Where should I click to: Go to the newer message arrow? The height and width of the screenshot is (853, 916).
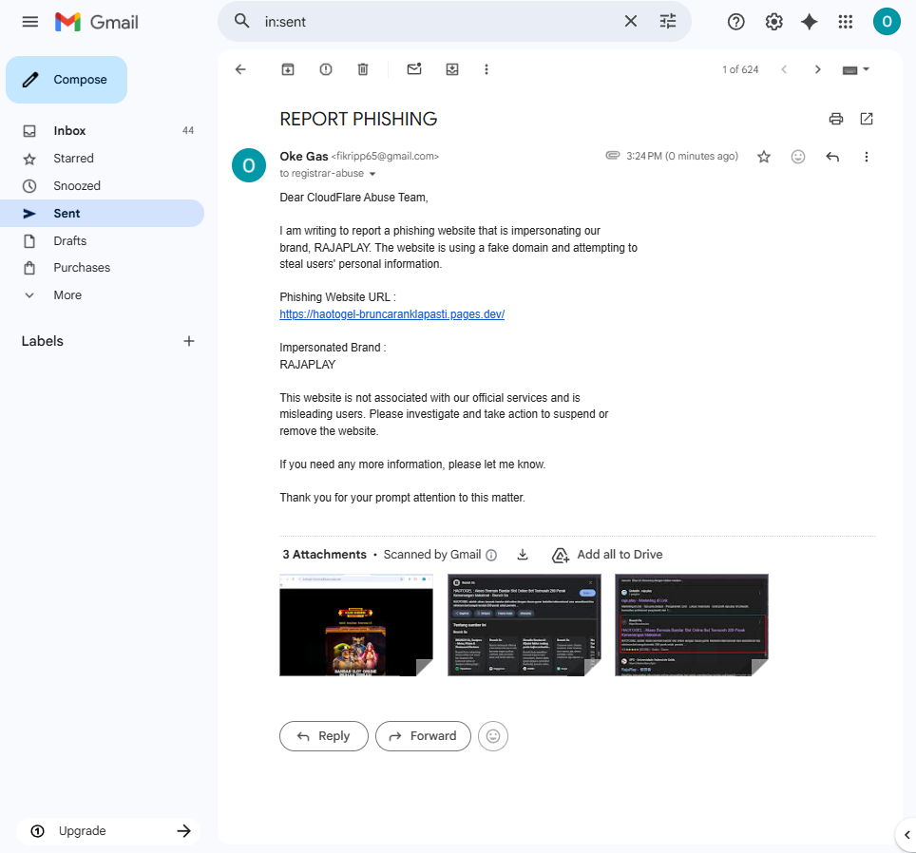tap(784, 69)
